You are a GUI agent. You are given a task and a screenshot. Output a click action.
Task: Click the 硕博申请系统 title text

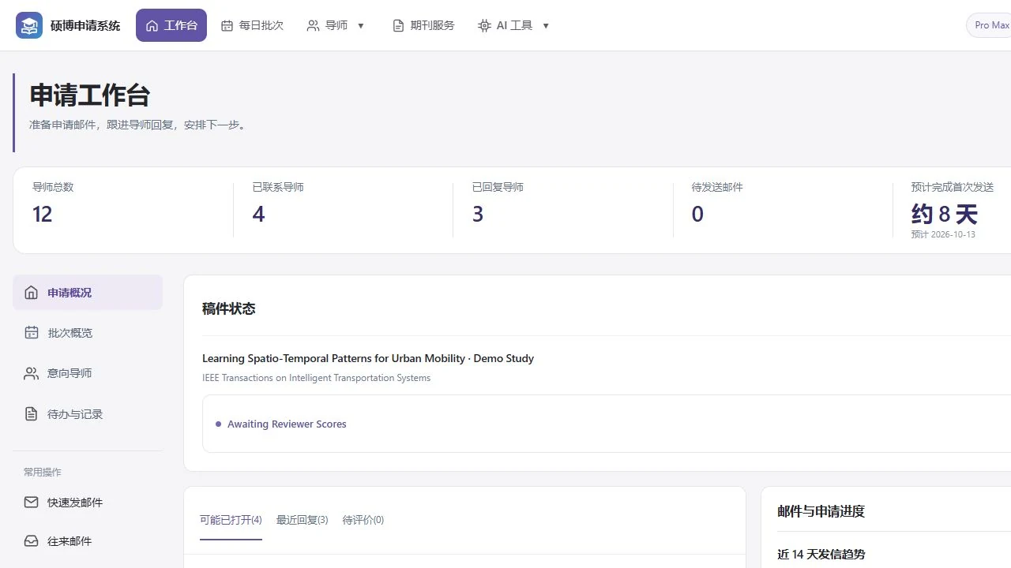[x=85, y=26]
